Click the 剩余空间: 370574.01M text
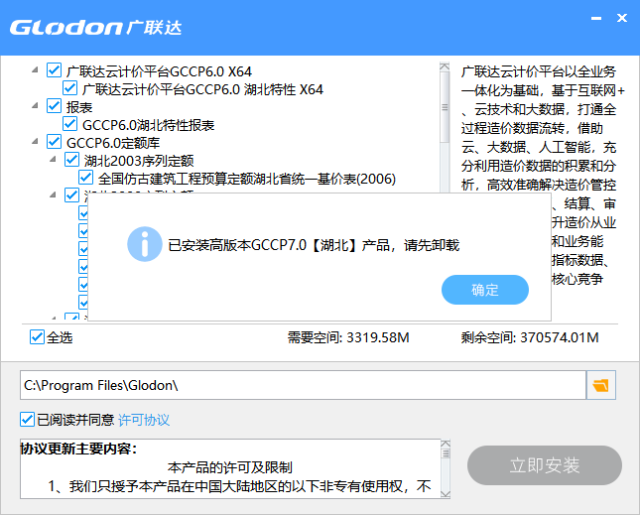 point(530,337)
